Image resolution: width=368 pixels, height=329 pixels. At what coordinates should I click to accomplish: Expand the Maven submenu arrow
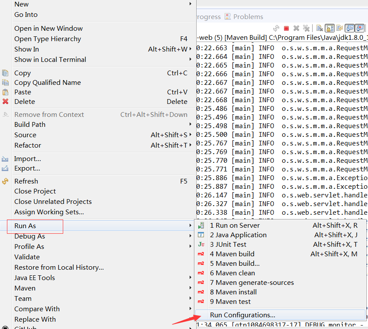coord(190,288)
